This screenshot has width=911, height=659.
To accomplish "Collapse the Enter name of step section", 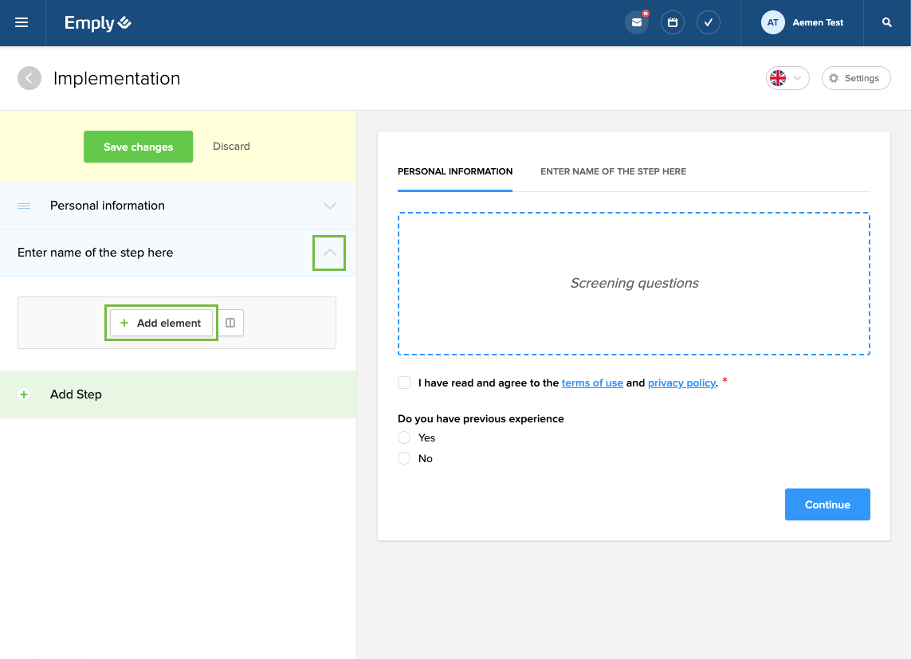I will click(x=329, y=253).
